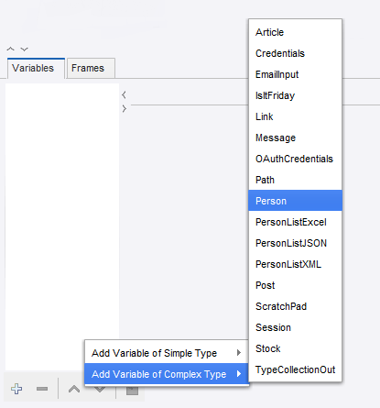This screenshot has width=380, height=408.
Task: Choose Path type
Action: (295, 180)
